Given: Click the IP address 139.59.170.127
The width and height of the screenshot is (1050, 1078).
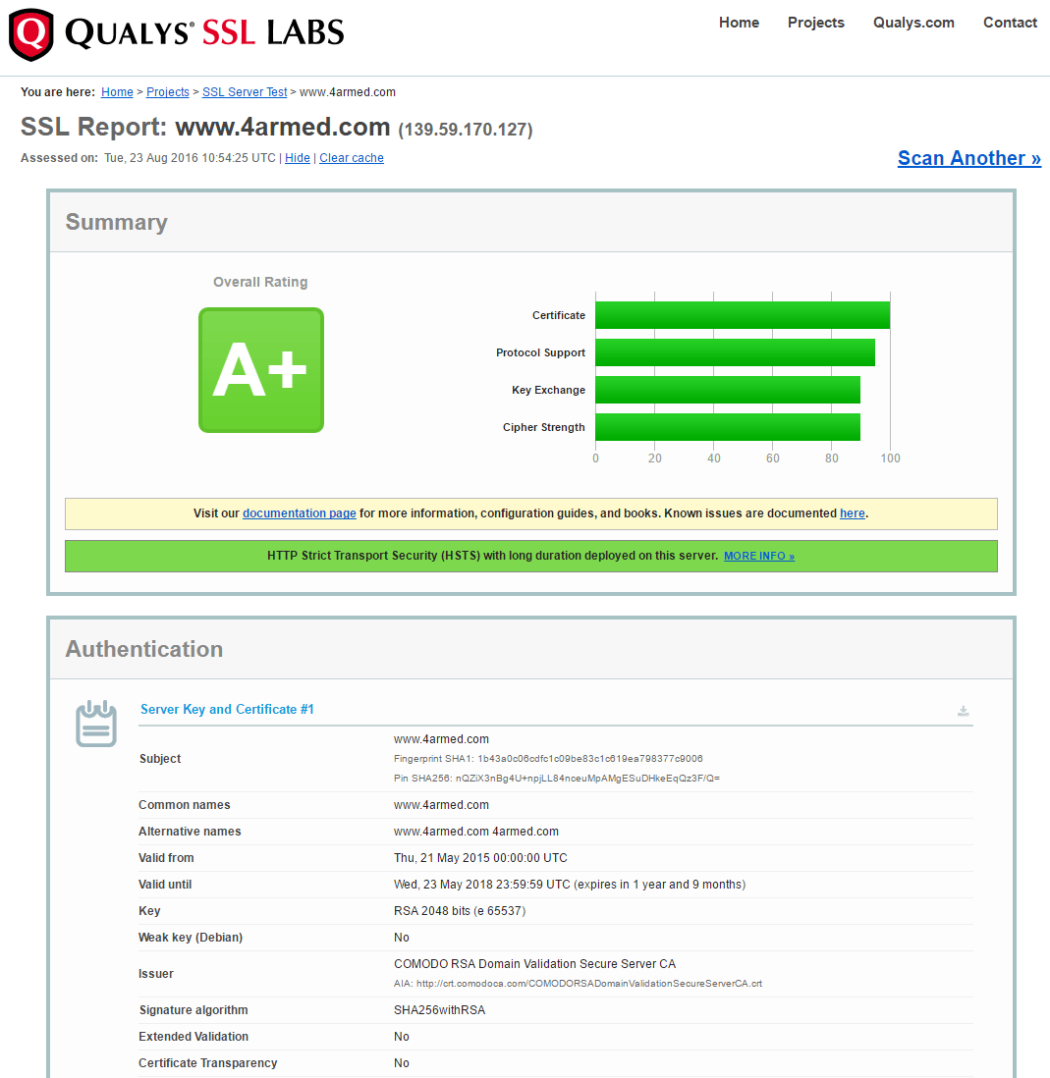Looking at the screenshot, I should pyautogui.click(x=466, y=130).
